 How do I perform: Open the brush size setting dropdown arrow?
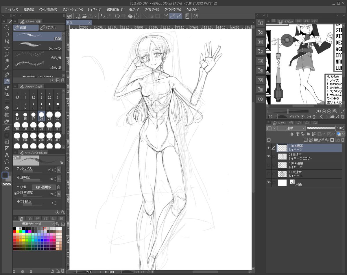[59, 170]
